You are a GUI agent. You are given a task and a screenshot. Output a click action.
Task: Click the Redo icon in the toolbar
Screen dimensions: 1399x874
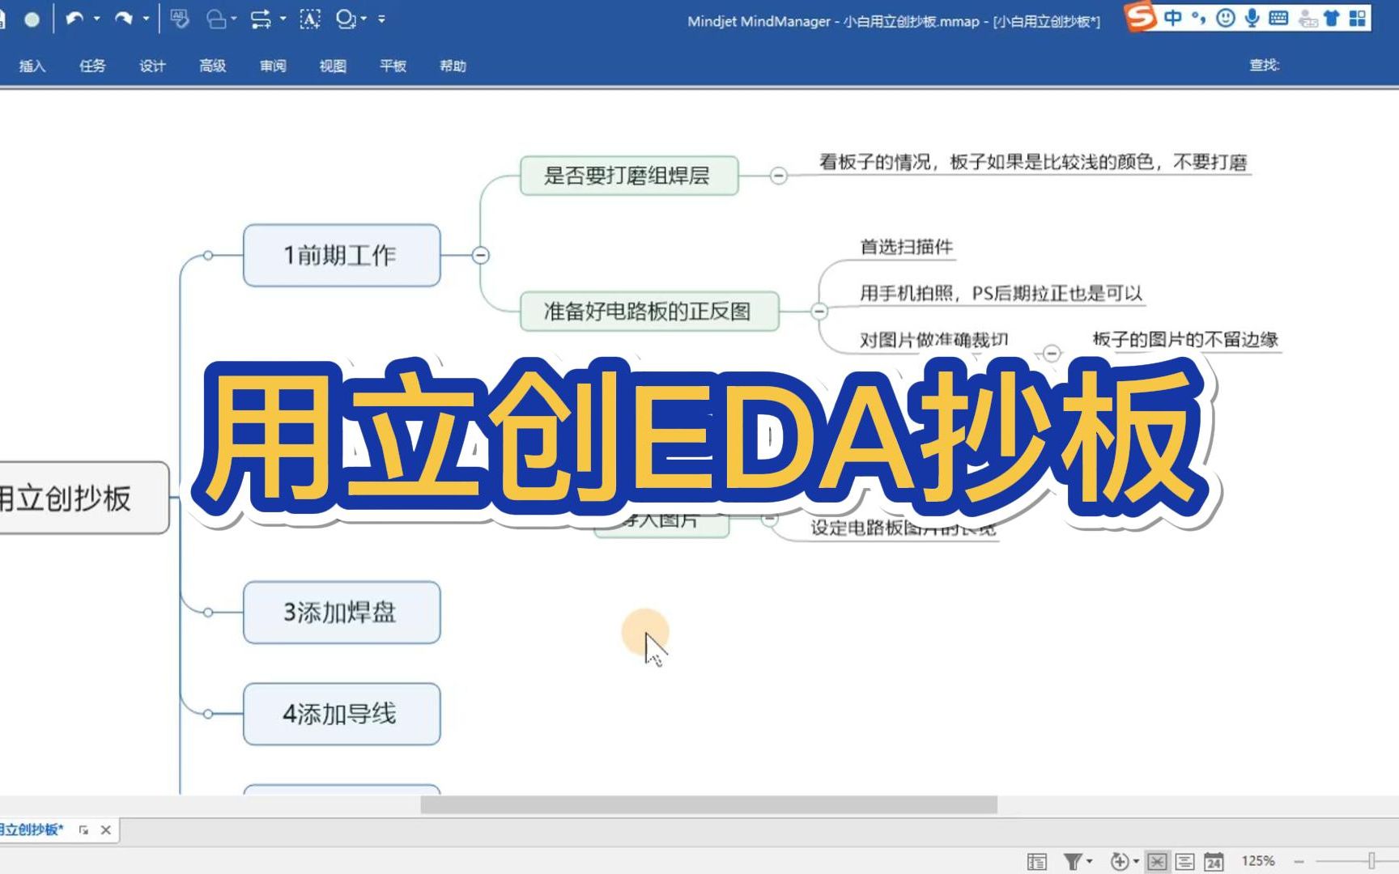click(124, 19)
